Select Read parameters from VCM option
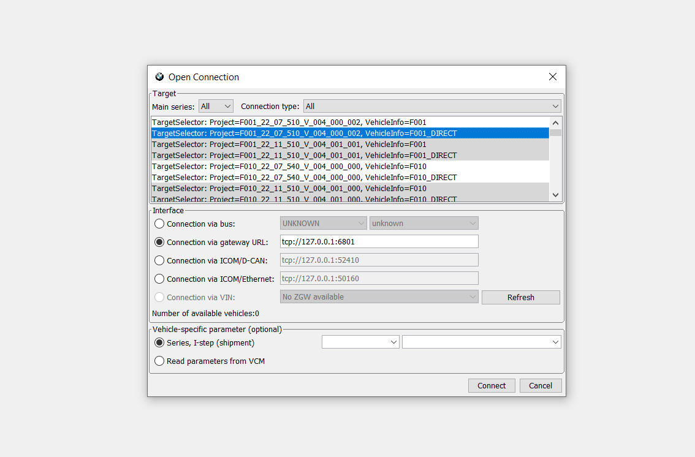 159,361
